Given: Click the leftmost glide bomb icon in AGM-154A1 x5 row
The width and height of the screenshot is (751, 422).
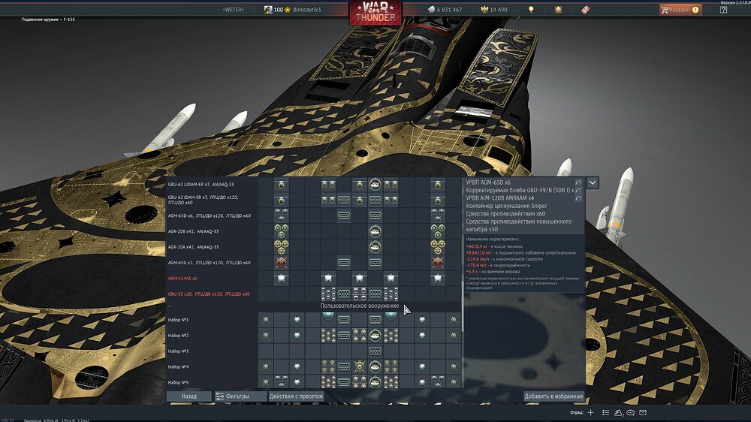Looking at the screenshot, I should coord(281,279).
